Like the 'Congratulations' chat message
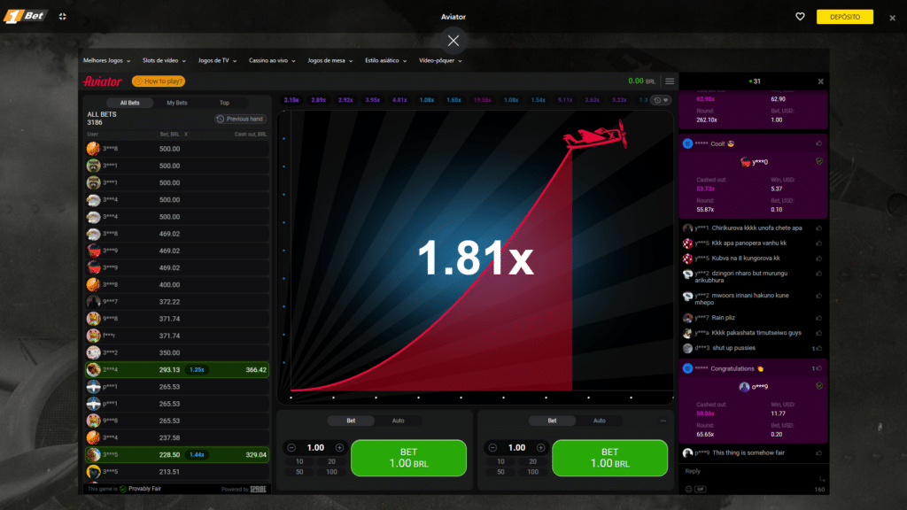 [819, 368]
